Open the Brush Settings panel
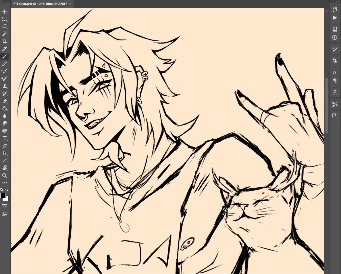This screenshot has width=341, height=274. pos(335,49)
